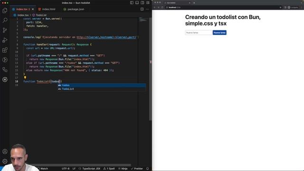Open Customize Layout icon in title bar
The image size is (304, 171).
pos(148,3)
